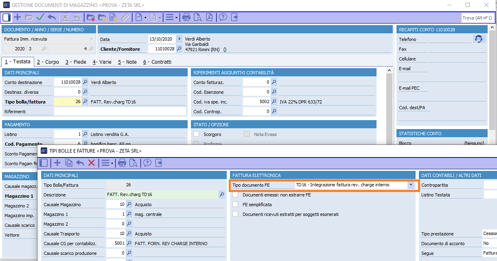Click the search lens next to Cliente/Fornitore code

[179, 49]
